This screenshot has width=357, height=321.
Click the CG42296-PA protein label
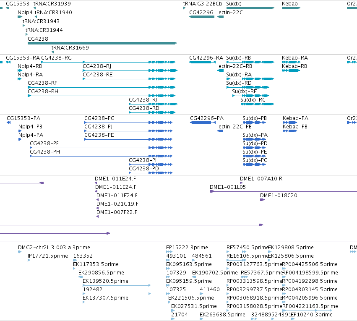[207, 118]
